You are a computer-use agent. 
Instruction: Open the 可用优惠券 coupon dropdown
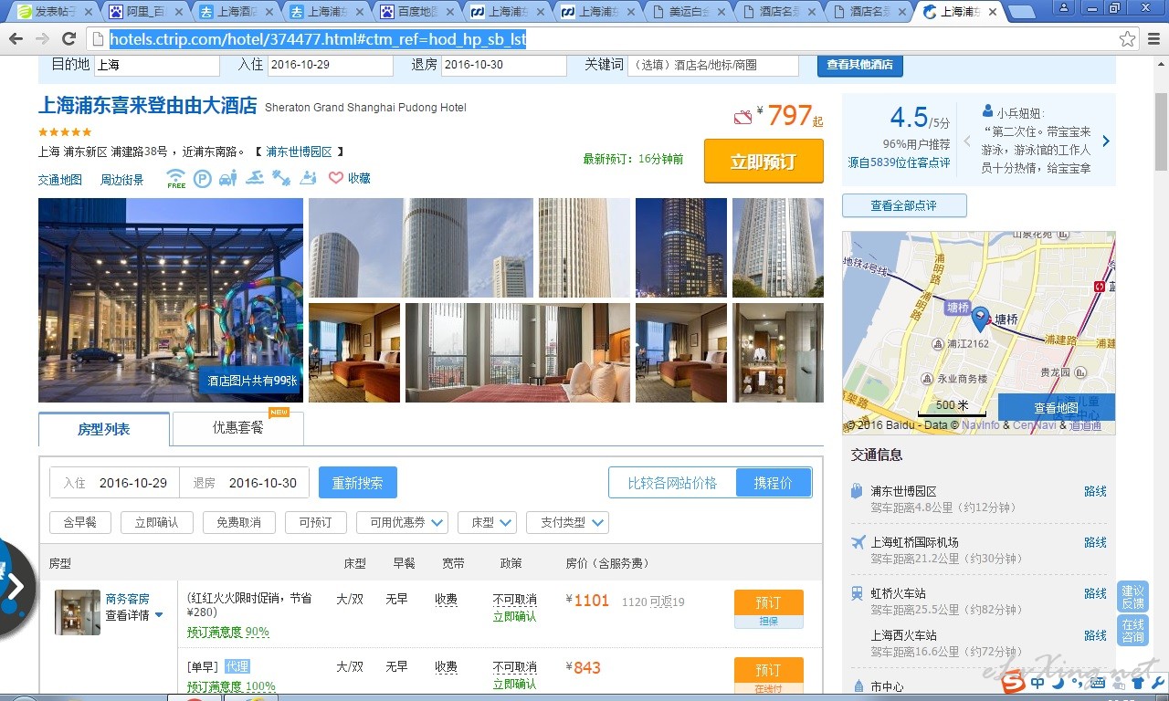(402, 522)
